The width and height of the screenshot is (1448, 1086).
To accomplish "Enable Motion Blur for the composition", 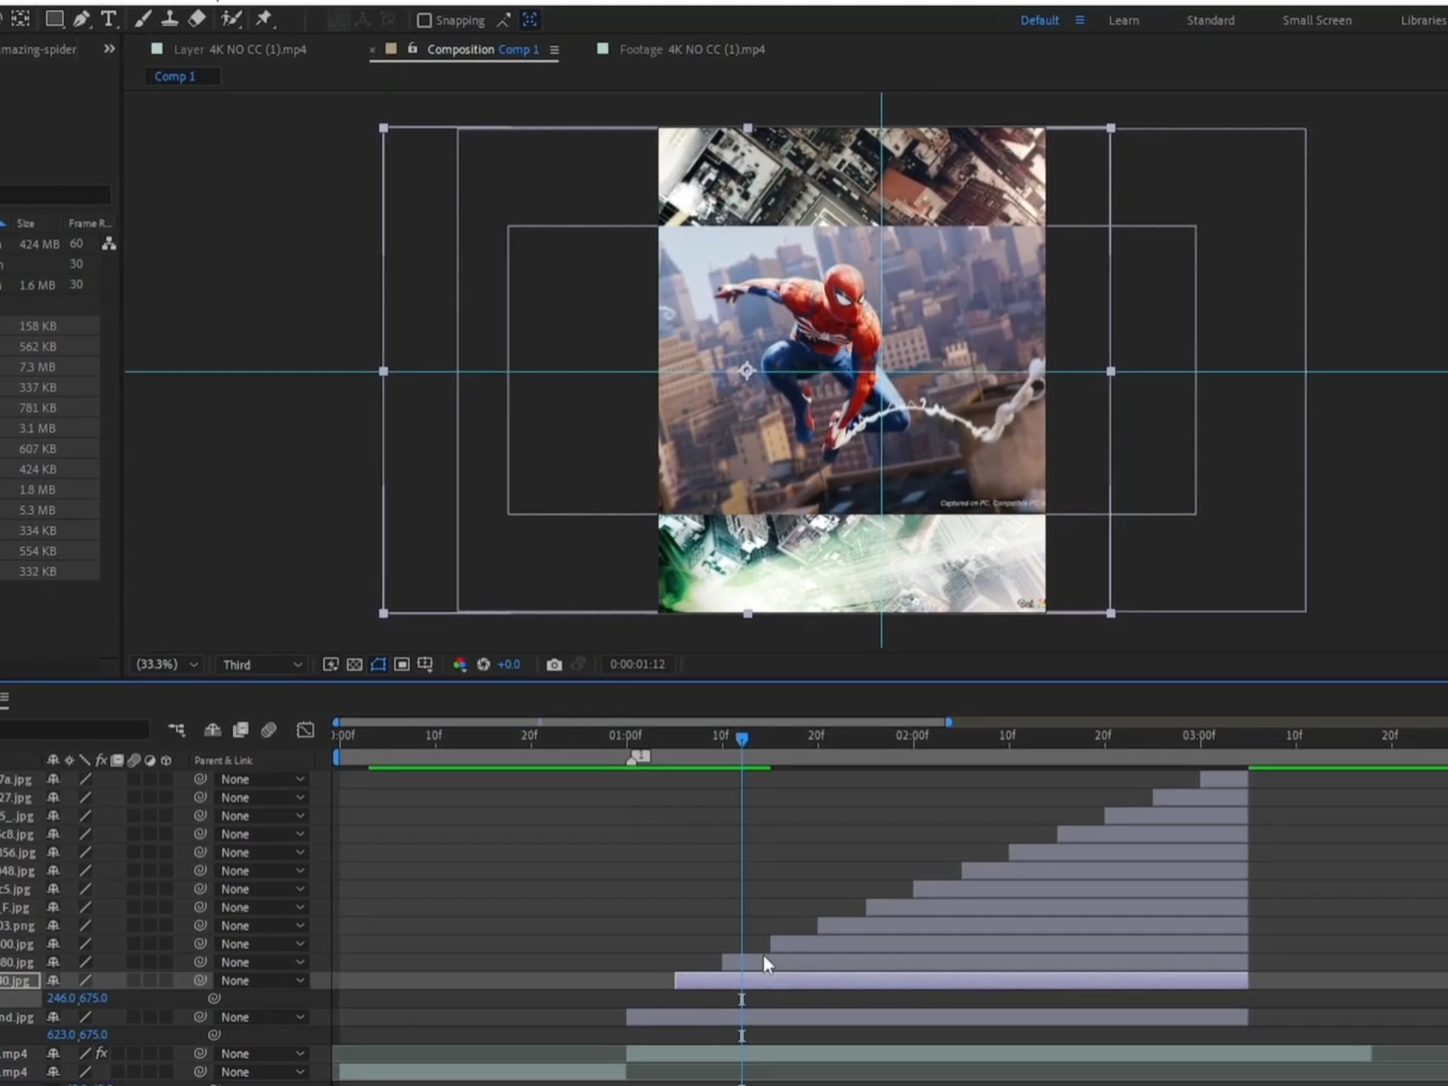I will [x=268, y=729].
